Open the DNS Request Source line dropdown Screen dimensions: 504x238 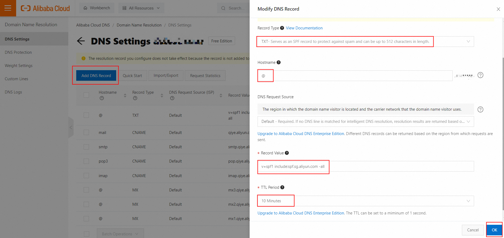(366, 122)
